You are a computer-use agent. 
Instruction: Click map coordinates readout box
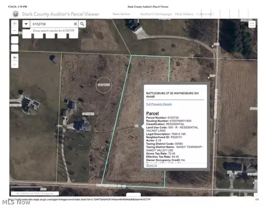pos(35,193)
